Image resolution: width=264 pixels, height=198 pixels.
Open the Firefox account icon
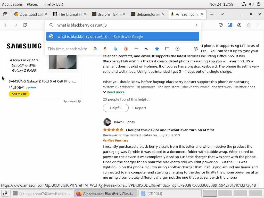point(239,25)
